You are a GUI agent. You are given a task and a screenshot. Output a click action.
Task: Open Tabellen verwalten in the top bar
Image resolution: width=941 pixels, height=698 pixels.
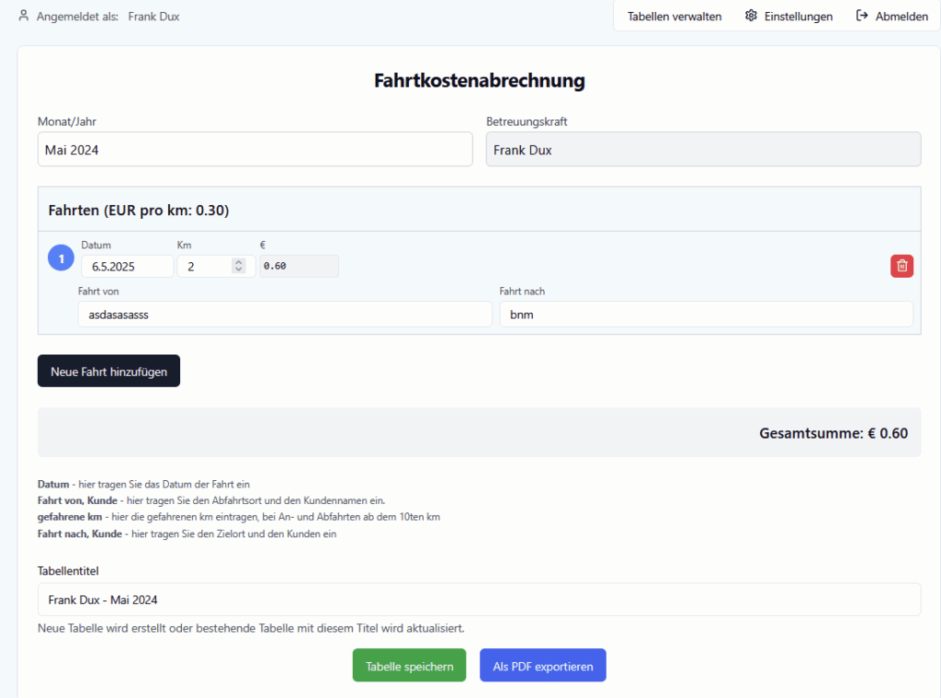click(674, 17)
